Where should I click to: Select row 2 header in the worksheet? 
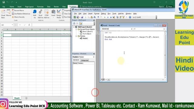2,35
